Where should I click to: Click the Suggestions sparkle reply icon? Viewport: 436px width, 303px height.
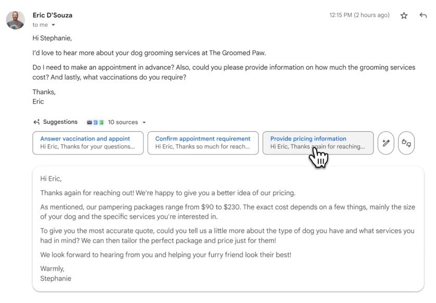pos(36,122)
